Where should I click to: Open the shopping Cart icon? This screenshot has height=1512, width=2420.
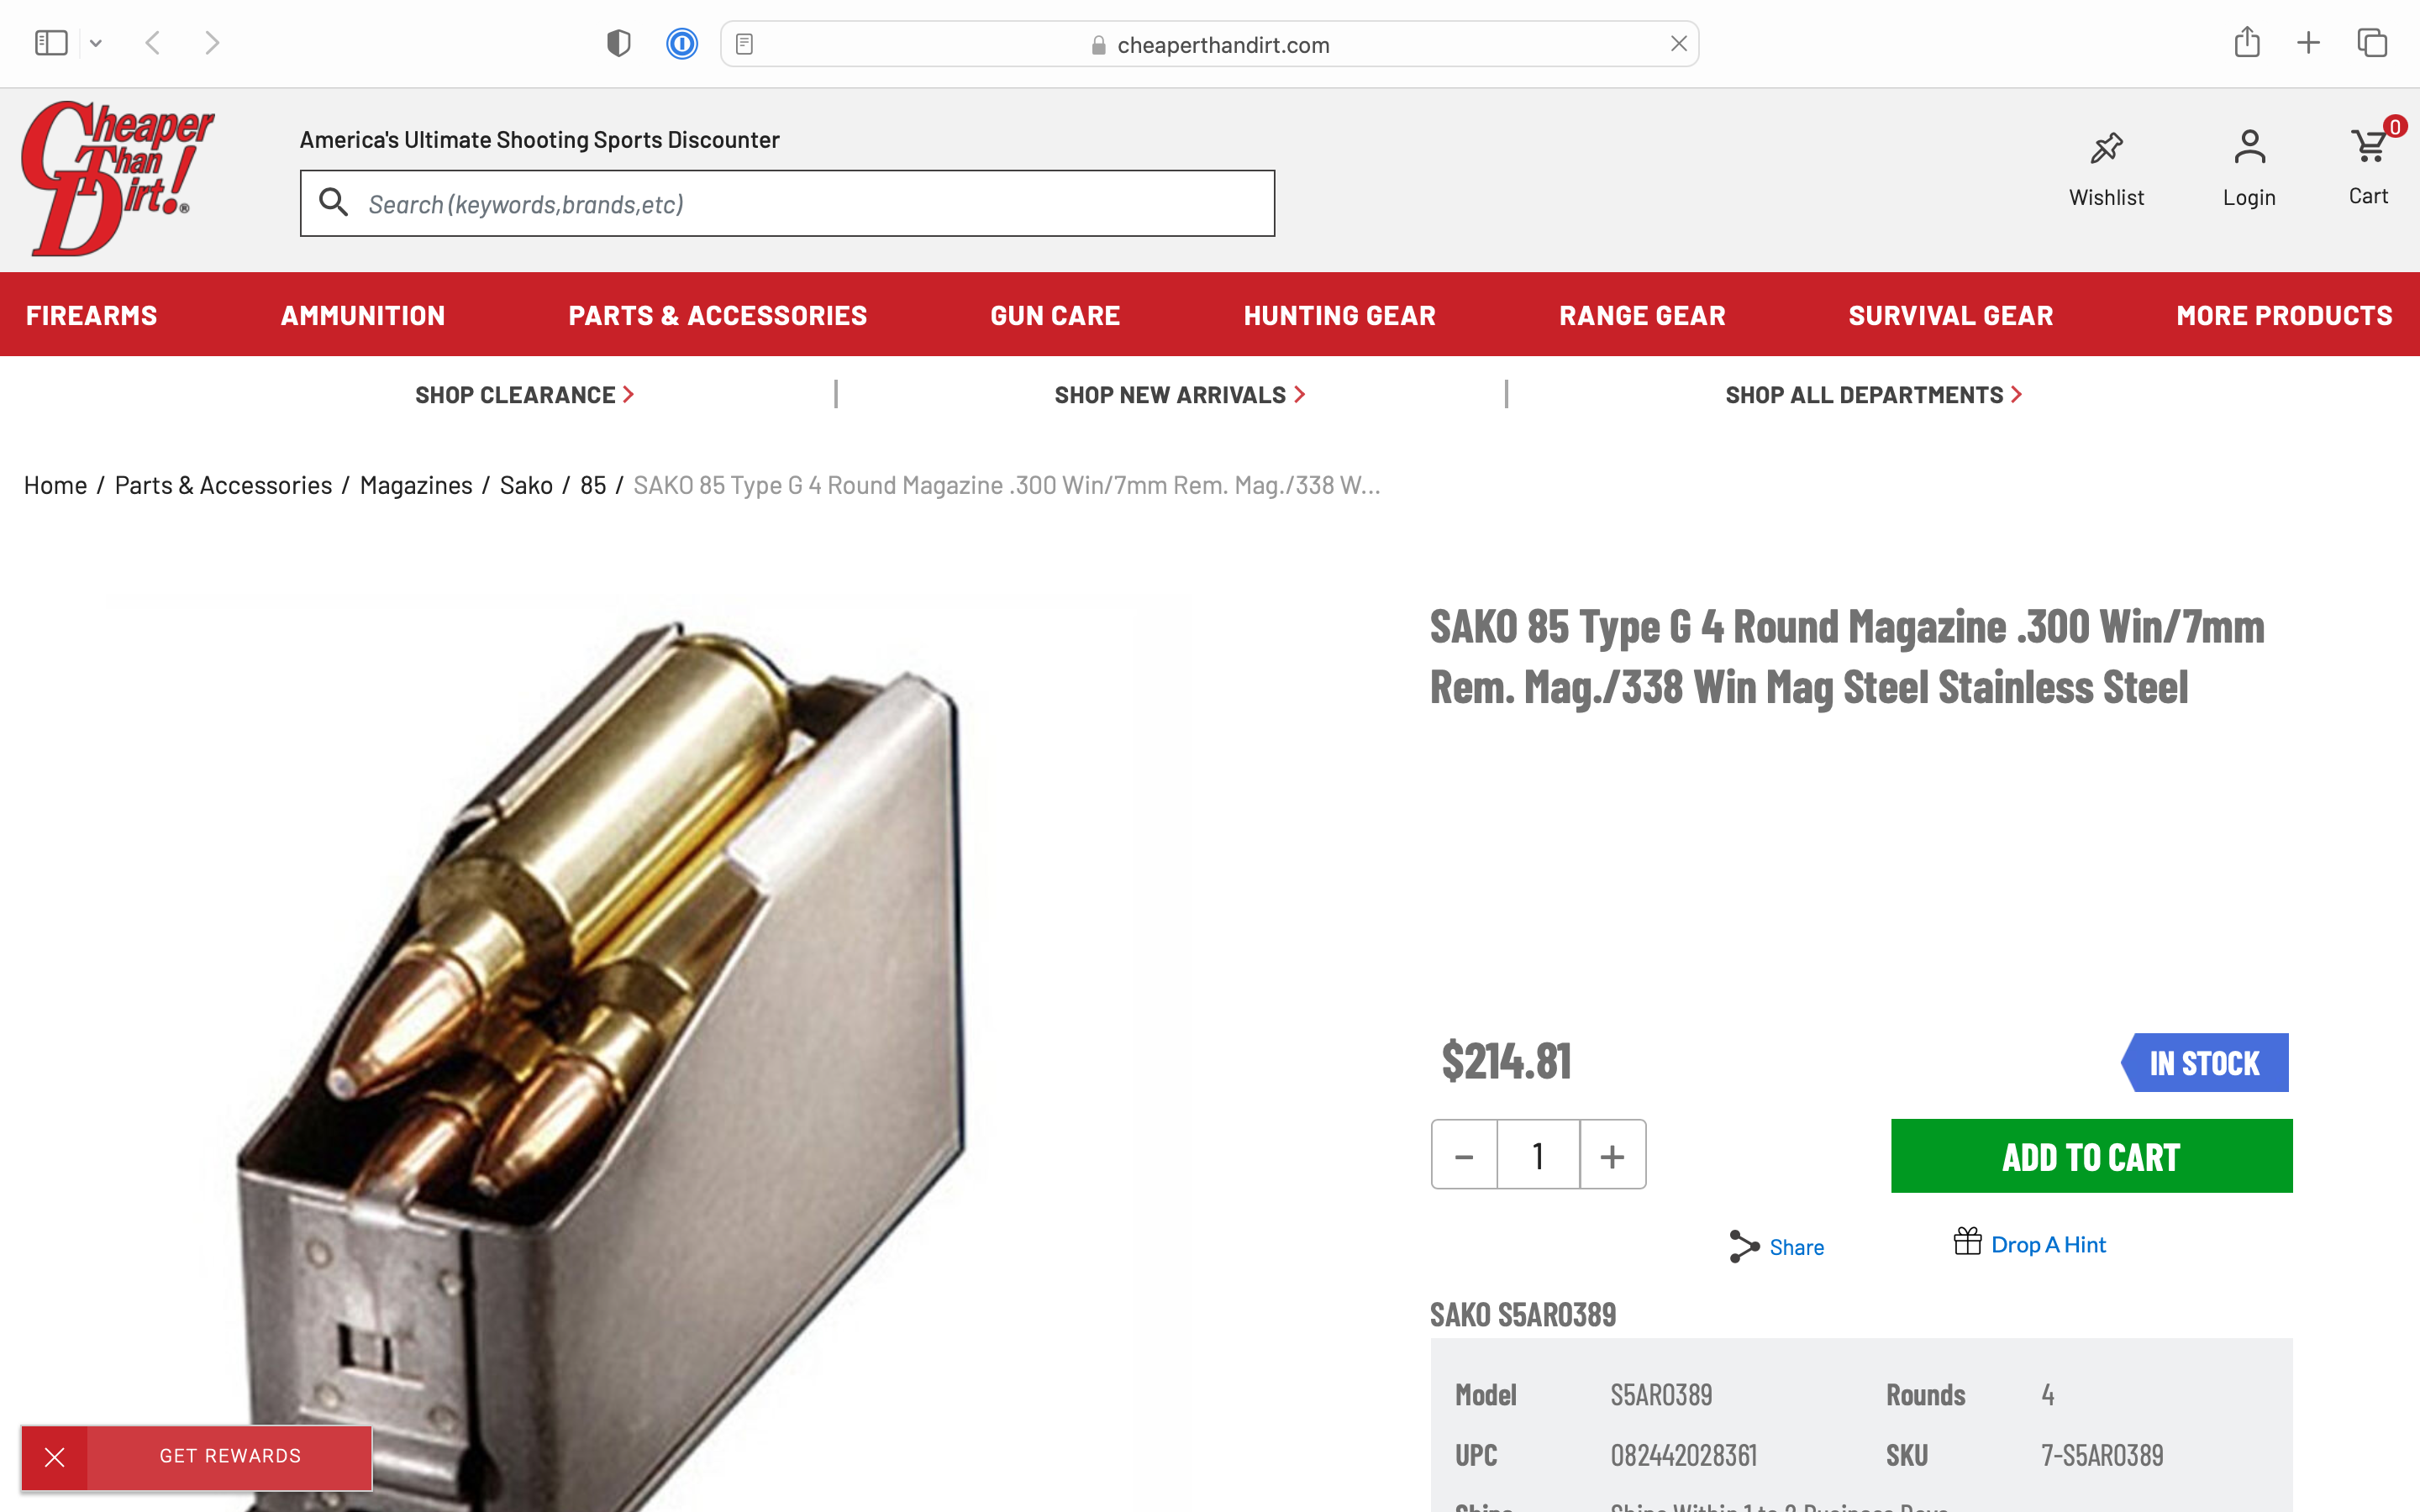2368,146
